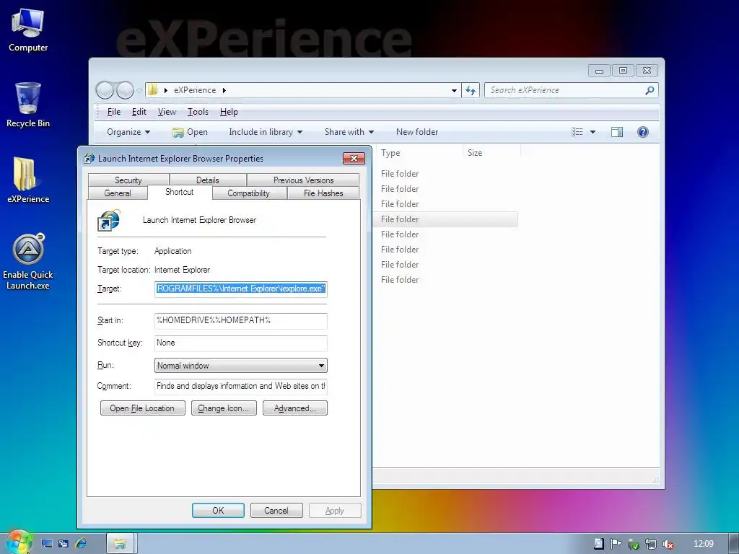Viewport: 739px width, 554px height.
Task: Click the Comment input field
Action: 241,387
